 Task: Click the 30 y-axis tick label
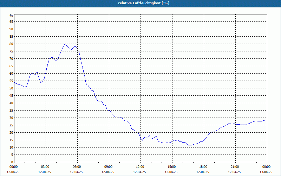pos(11,118)
